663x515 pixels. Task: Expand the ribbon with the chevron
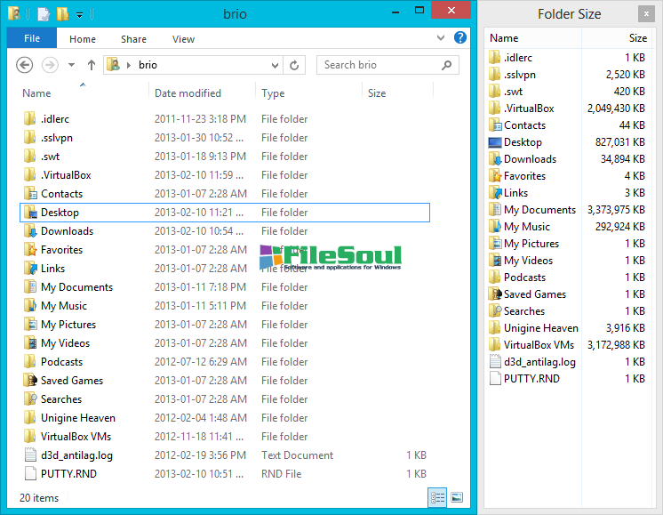coord(443,38)
